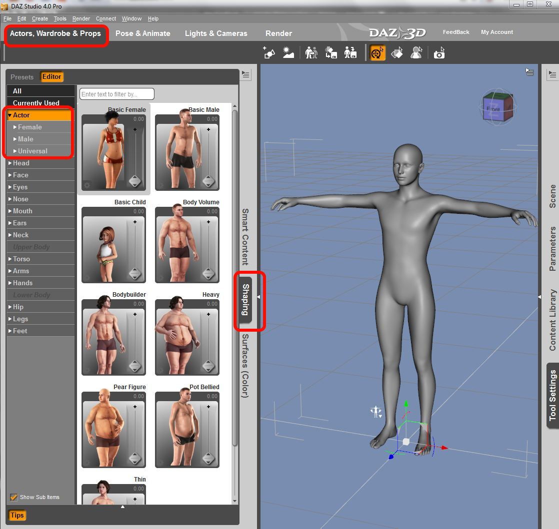The width and height of the screenshot is (559, 529).
Task: Switch to Lights & Cameras activity tab
Action: click(x=215, y=33)
